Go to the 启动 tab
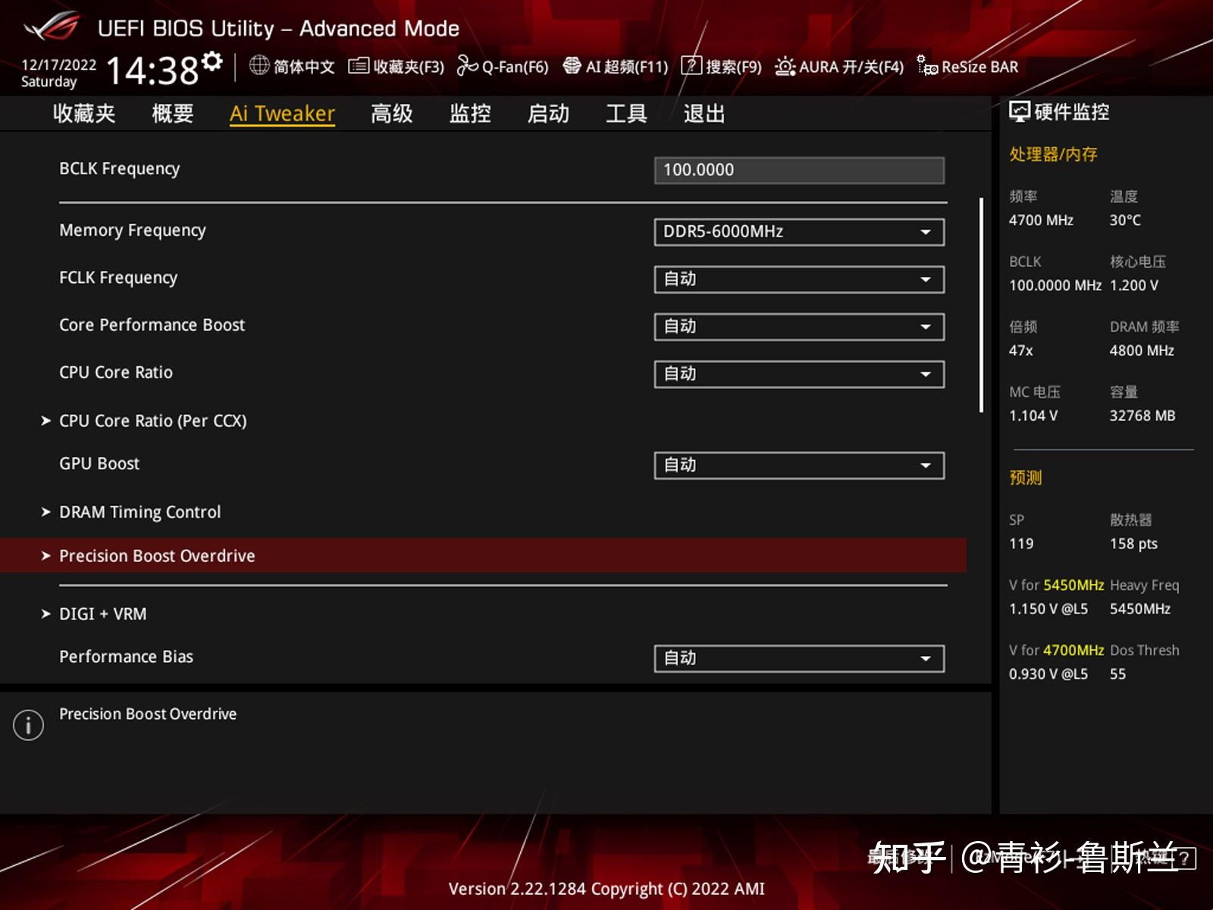 (548, 114)
